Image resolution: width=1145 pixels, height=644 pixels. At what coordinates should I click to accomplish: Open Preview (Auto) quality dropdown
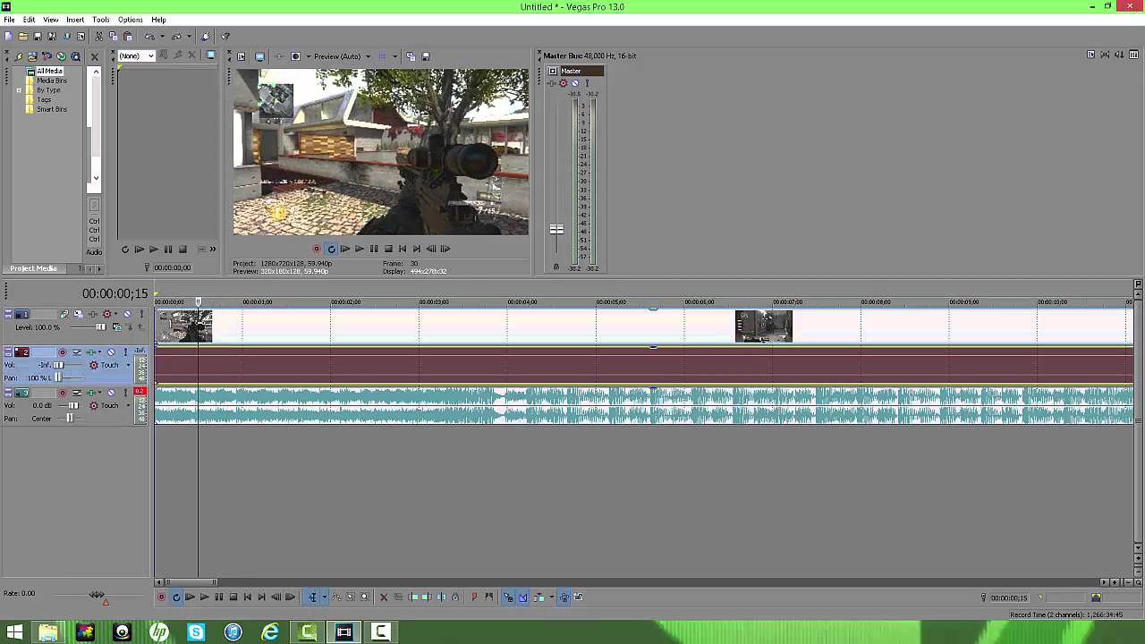click(x=369, y=56)
